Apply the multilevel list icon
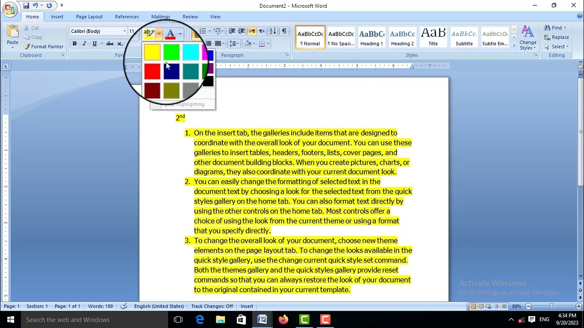Viewport: 584px width, 328px height. tap(218, 31)
